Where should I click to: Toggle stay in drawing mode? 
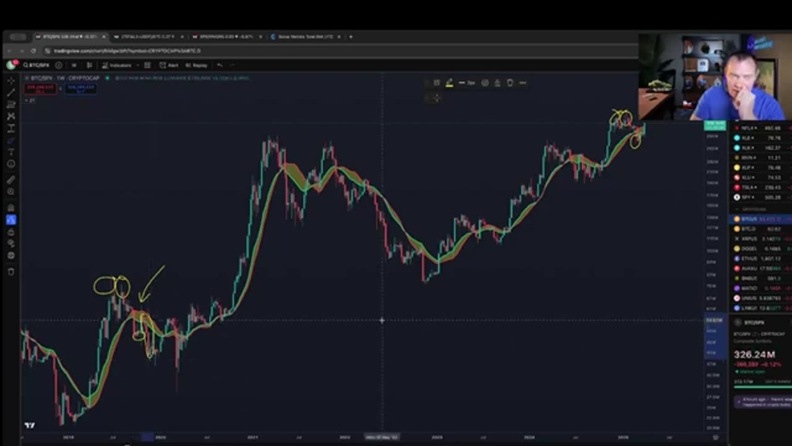(x=11, y=219)
